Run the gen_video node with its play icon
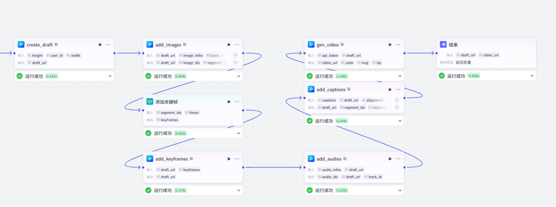 click(x=390, y=45)
